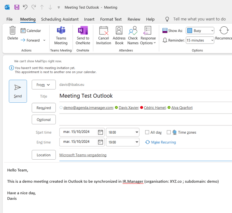Viewport: 232px width, 213px height.
Task: Select attendee Davis Xavier
Action: (x=129, y=108)
